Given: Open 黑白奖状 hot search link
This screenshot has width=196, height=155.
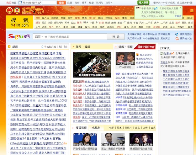Looking at the screenshot, I should tap(165, 38).
